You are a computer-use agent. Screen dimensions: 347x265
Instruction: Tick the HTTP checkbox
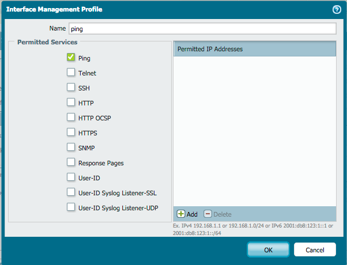pos(71,103)
